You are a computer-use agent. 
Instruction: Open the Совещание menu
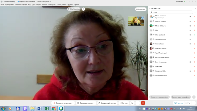[x=52, y=5]
